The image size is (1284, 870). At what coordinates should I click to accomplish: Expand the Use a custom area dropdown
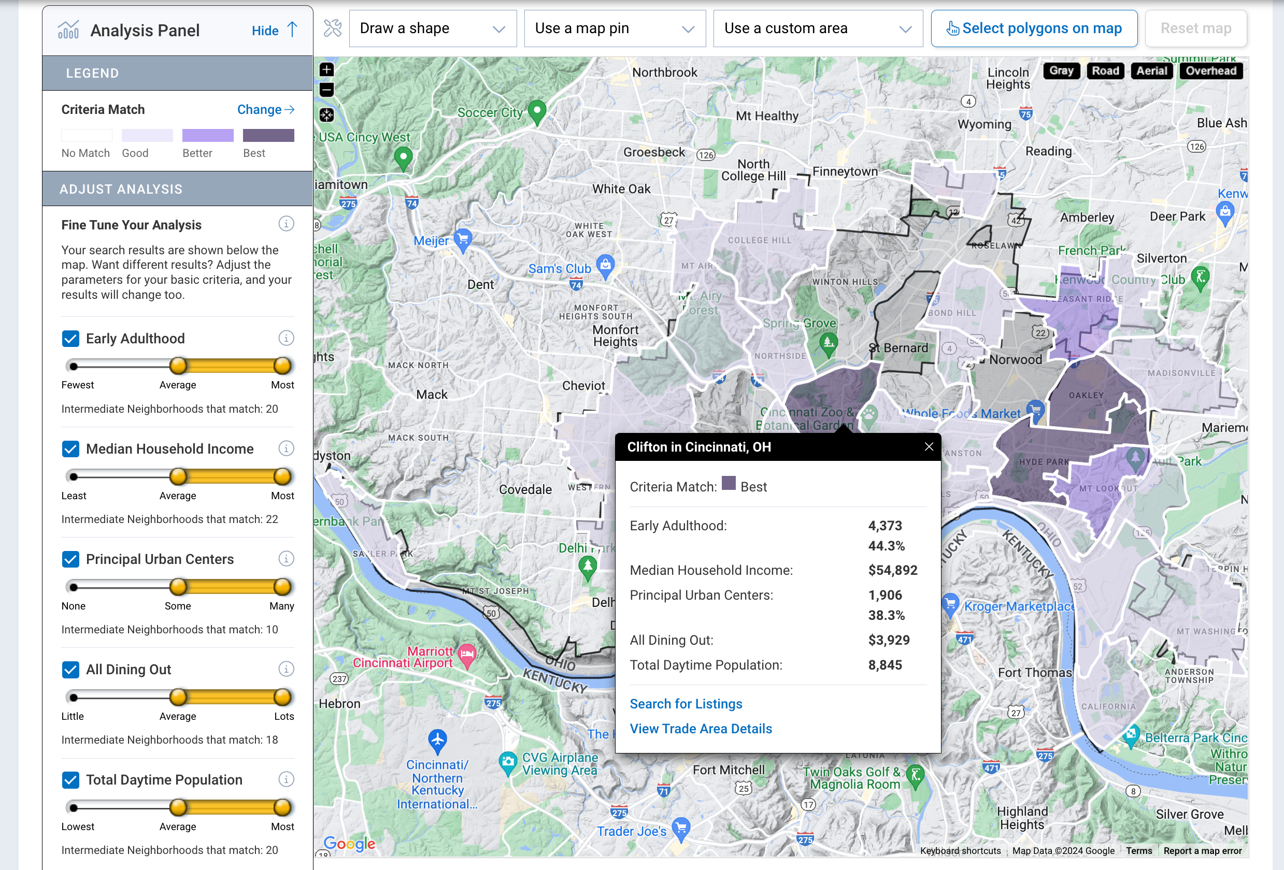click(x=817, y=28)
